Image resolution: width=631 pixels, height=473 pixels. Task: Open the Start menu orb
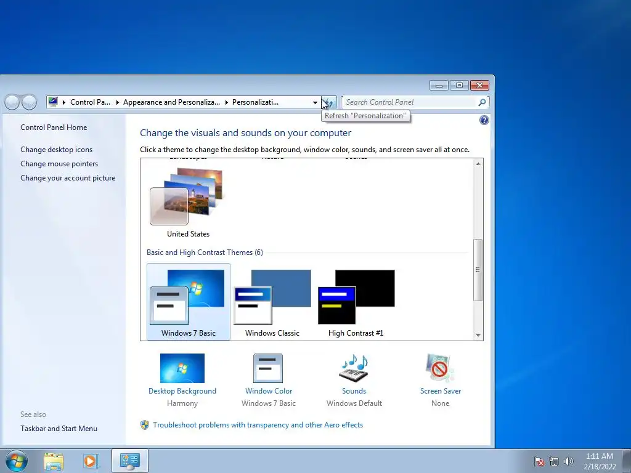coord(15,461)
